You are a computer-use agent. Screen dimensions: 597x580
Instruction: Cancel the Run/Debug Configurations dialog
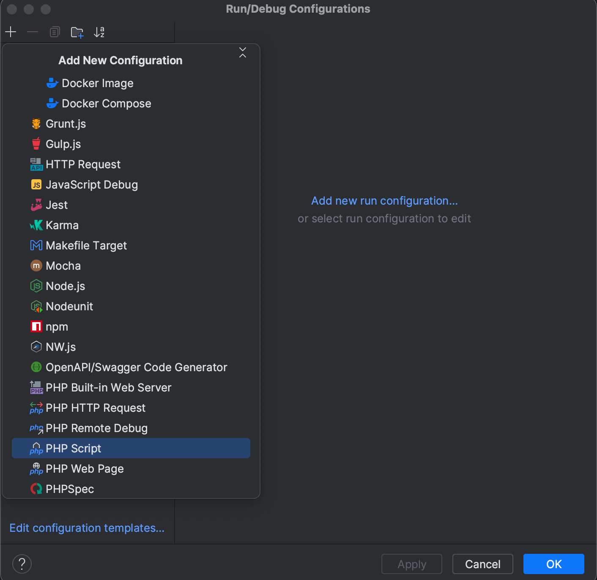click(x=482, y=564)
